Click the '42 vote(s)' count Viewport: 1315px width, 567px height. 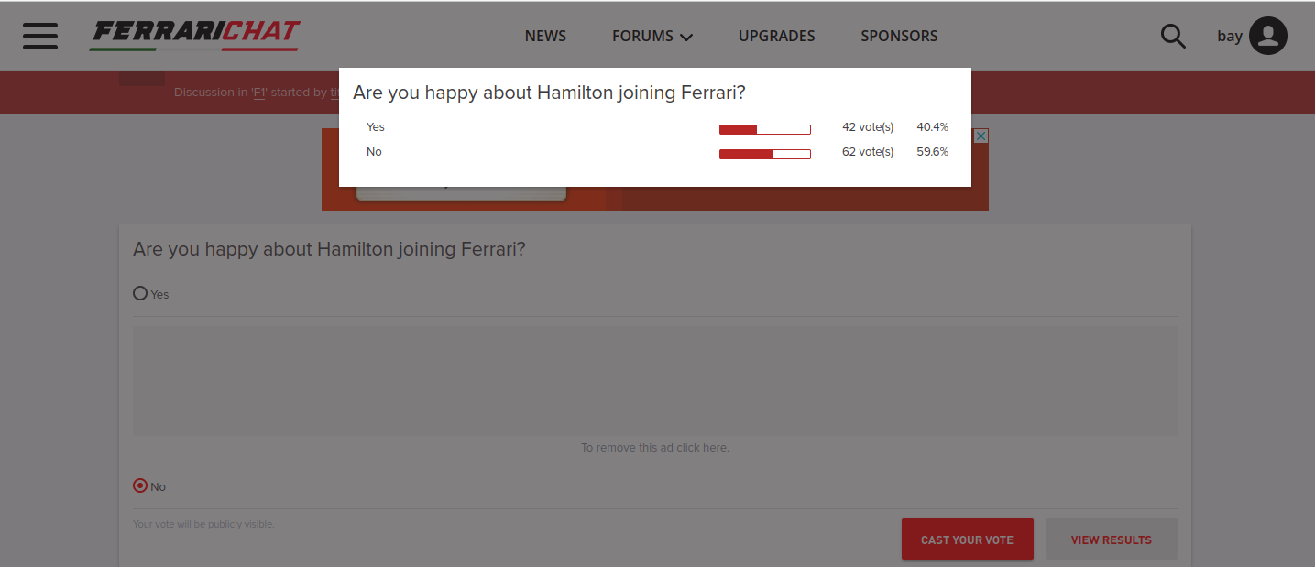868,127
